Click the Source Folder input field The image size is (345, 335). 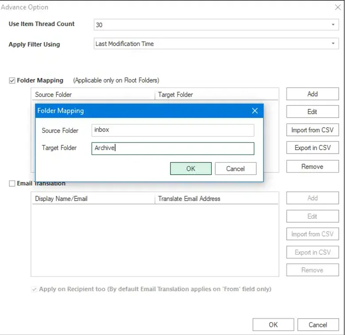click(173, 130)
